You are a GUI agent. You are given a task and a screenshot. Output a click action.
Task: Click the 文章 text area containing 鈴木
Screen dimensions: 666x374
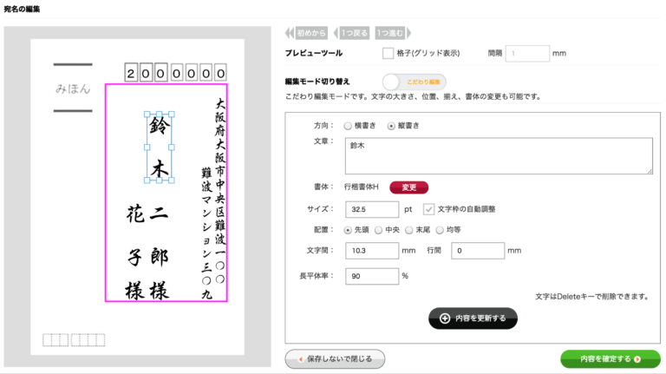click(x=498, y=155)
